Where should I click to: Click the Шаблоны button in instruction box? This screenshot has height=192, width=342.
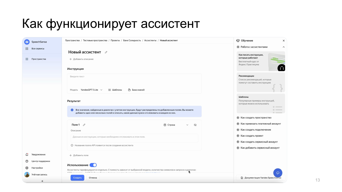tap(115, 90)
